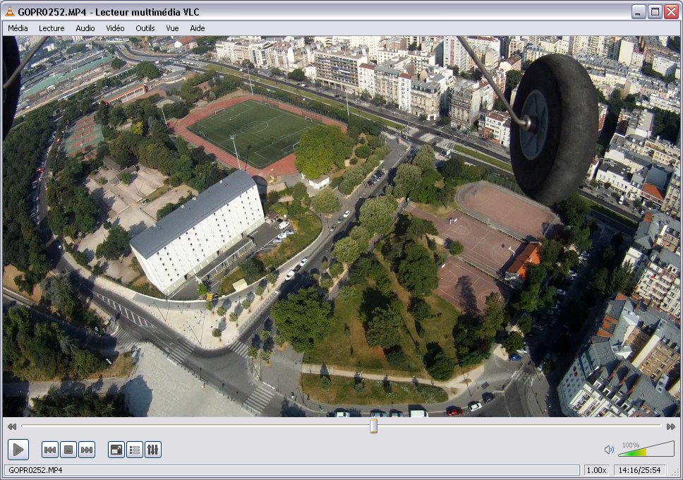683x480 pixels.
Task: Step forward with the fast-forward arrows icon
Action: point(671,426)
